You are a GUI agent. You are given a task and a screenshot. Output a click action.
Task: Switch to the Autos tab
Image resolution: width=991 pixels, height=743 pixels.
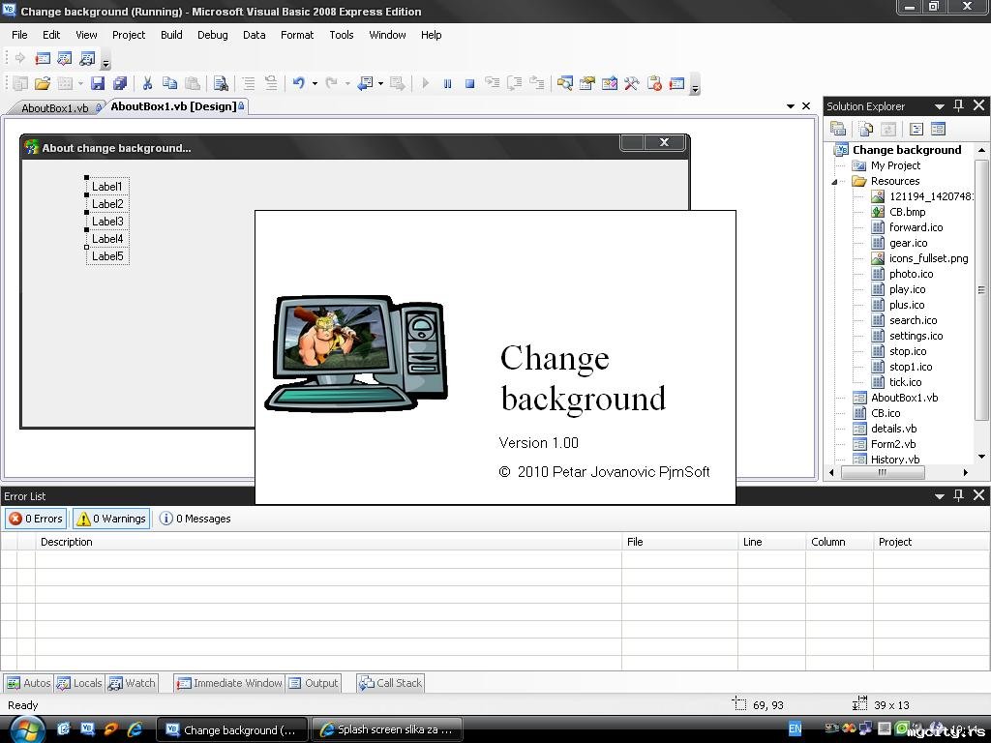coord(28,683)
